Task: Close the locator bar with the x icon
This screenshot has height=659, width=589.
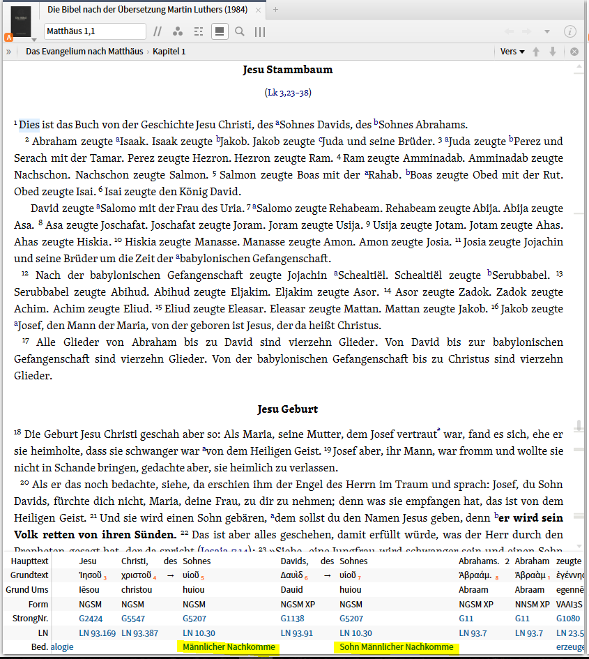Action: click(574, 52)
